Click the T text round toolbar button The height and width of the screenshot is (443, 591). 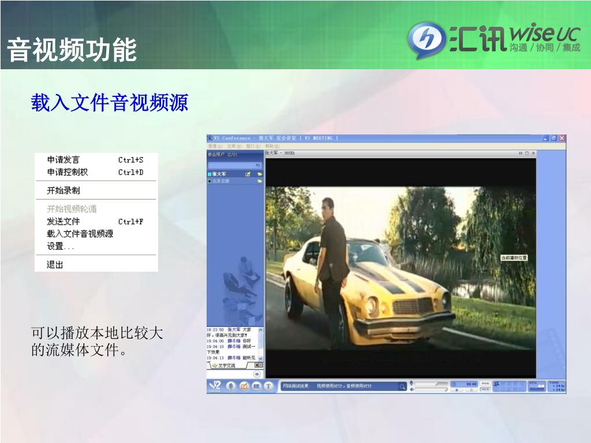269,386
